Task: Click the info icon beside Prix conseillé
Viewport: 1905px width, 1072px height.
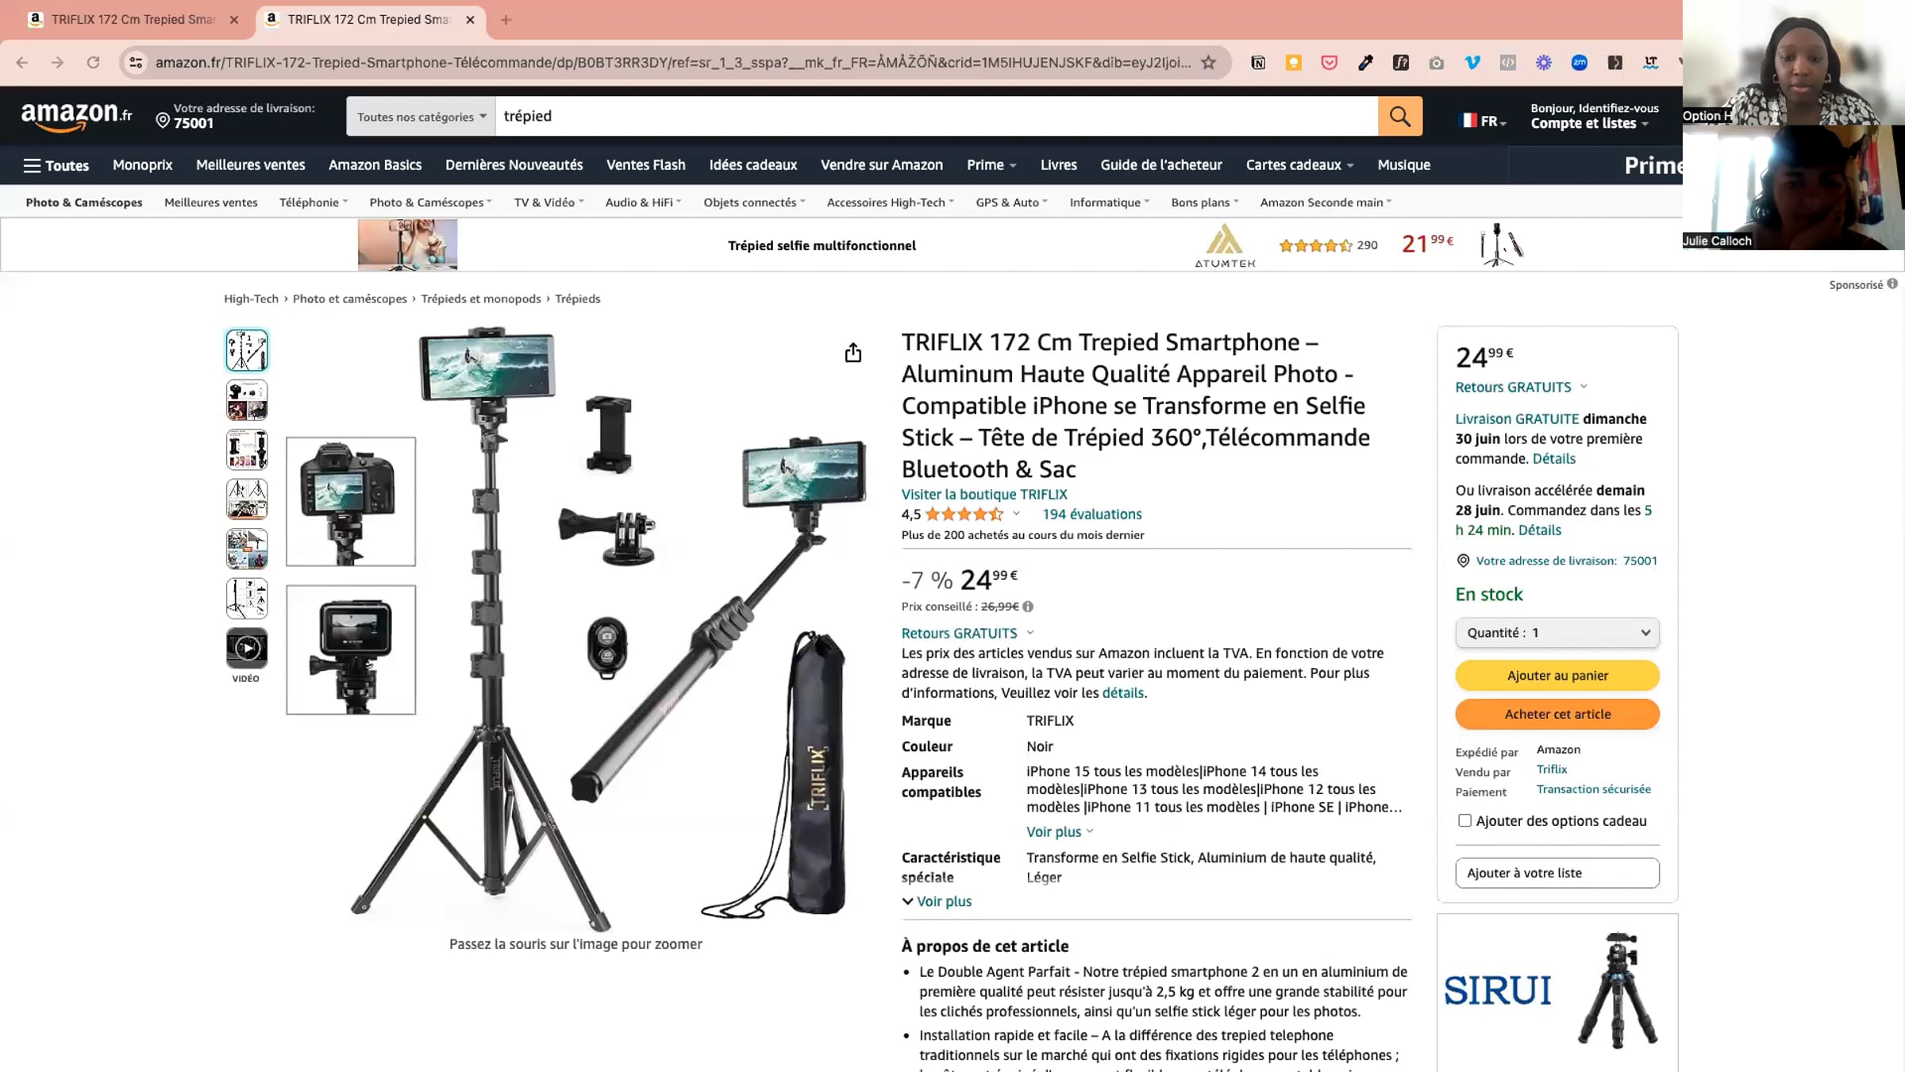Action: coord(1028,607)
